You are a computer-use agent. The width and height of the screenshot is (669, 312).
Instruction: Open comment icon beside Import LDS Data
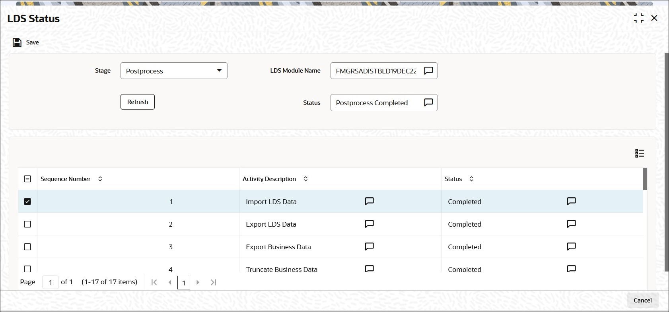370,201
